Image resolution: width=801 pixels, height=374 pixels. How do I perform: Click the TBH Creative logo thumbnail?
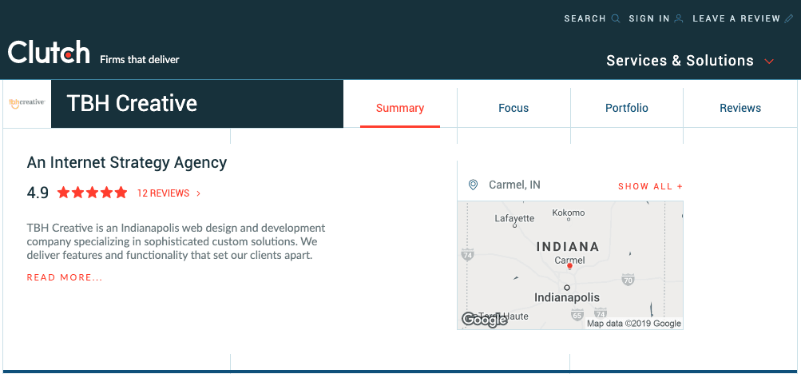click(x=26, y=103)
